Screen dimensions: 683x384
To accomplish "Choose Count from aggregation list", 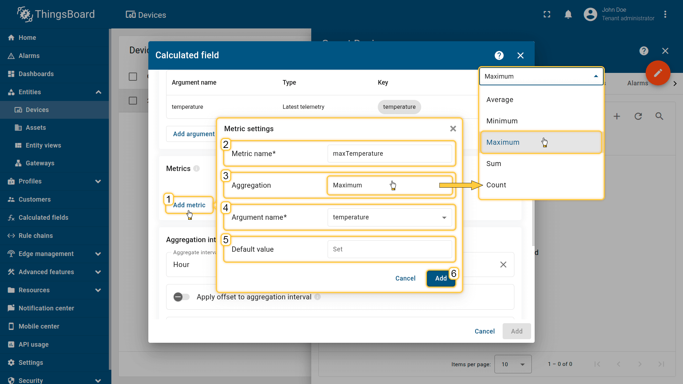I will click(496, 185).
